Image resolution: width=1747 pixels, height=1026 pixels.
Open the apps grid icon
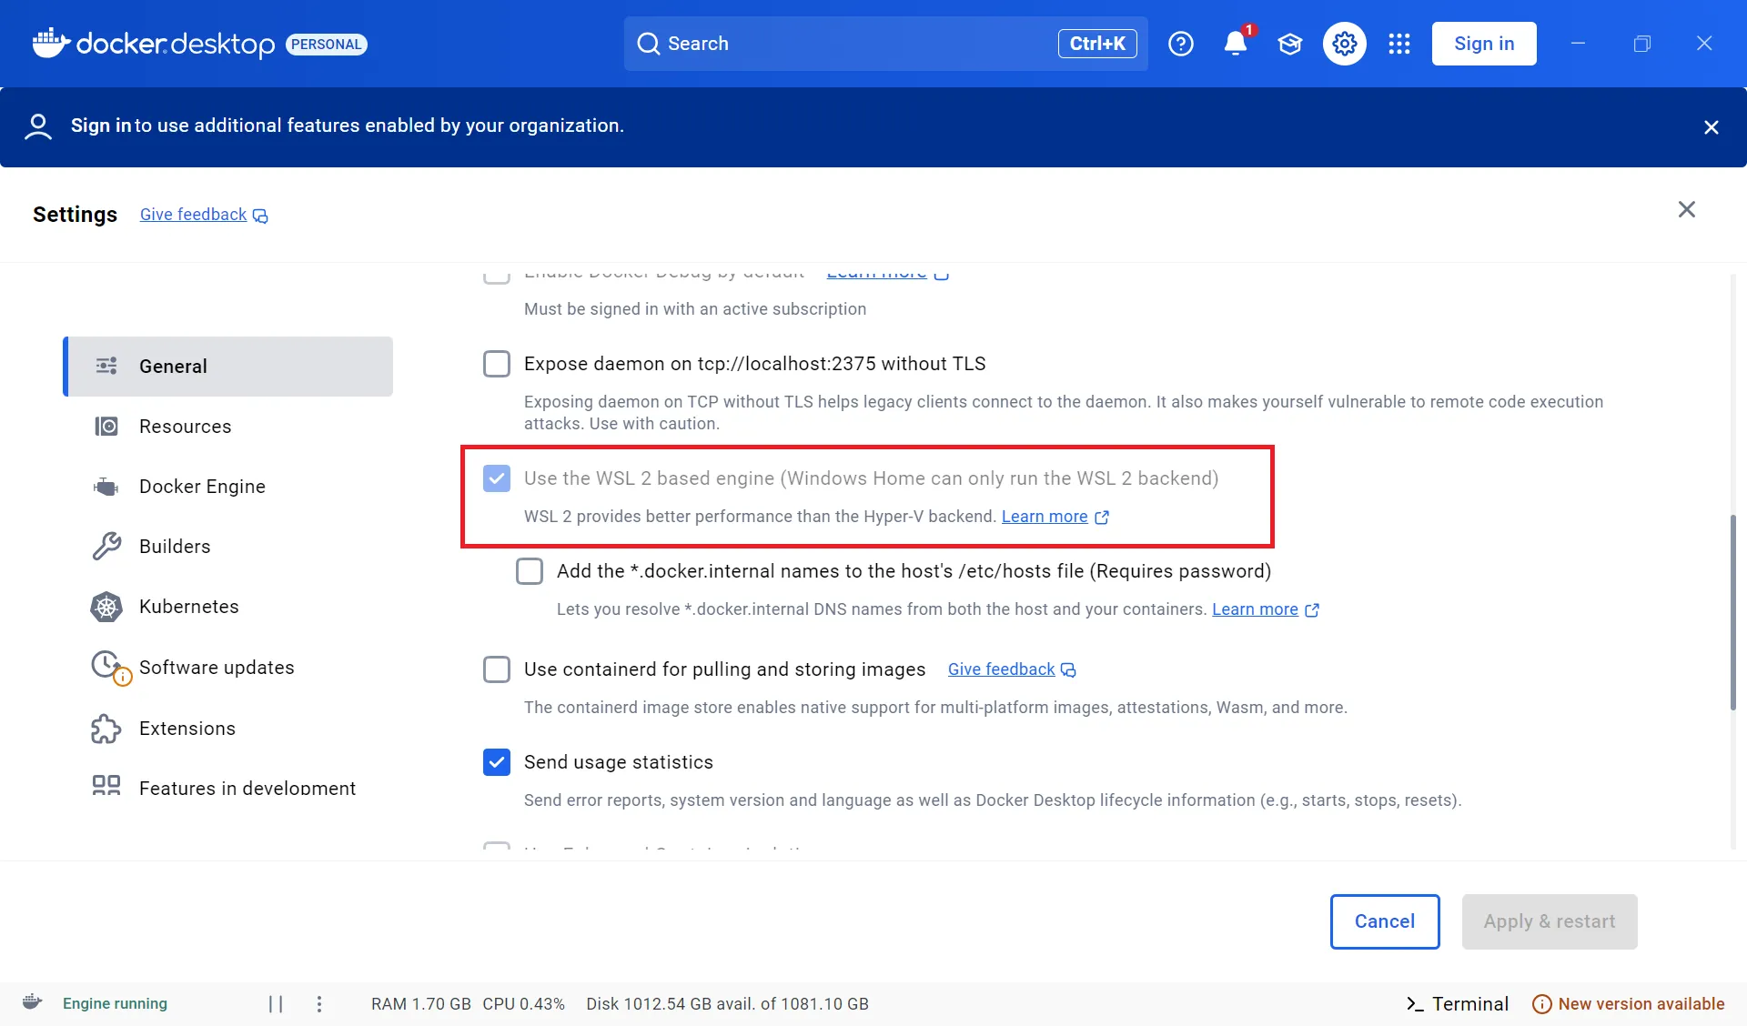pyautogui.click(x=1399, y=44)
